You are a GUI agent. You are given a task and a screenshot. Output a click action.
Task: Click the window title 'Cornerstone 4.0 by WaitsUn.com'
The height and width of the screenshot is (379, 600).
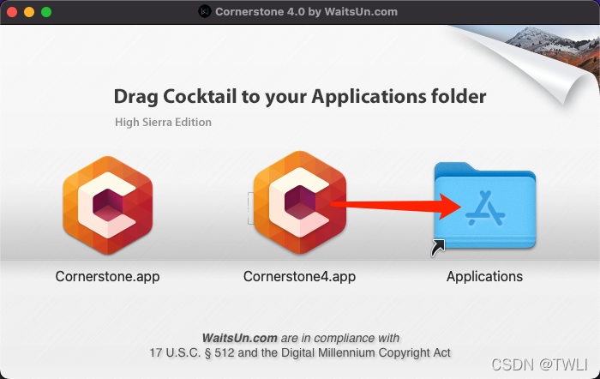coord(306,12)
